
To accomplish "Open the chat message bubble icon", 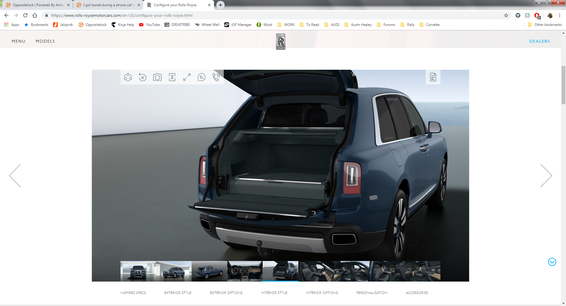I will (x=202, y=77).
